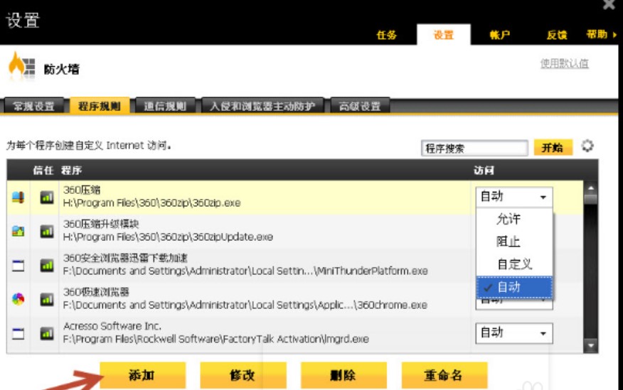The width and height of the screenshot is (623, 390).
Task: Click the 修改 button
Action: [243, 375]
